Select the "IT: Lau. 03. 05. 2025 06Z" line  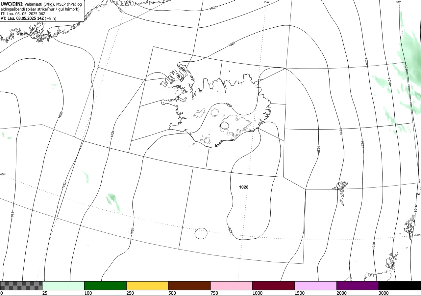(x=23, y=14)
